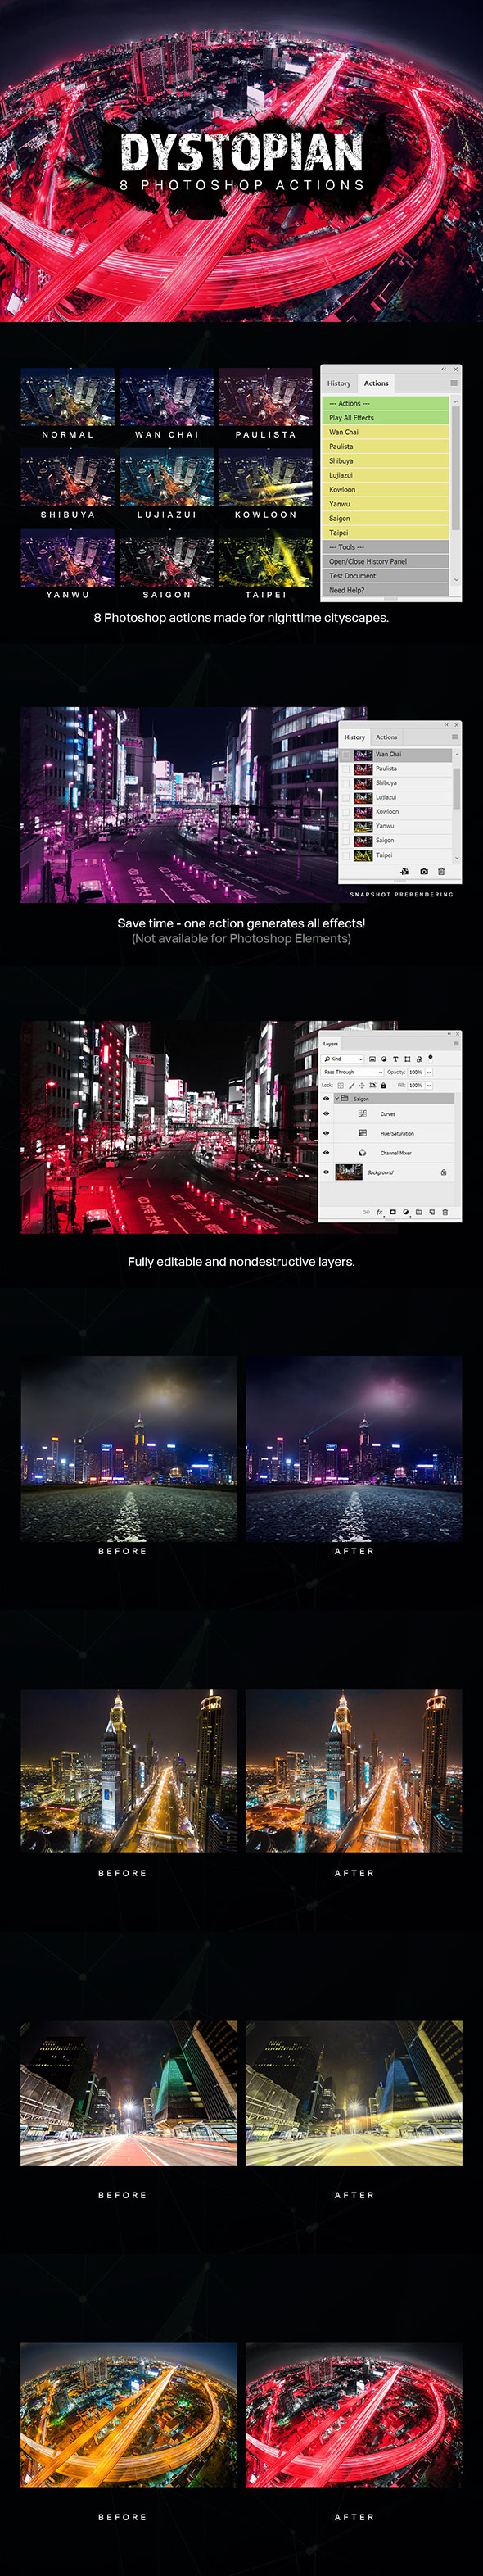Check the Wan Chai snapshot history-brush box
Viewport: 483px width, 2576px height.
347,755
